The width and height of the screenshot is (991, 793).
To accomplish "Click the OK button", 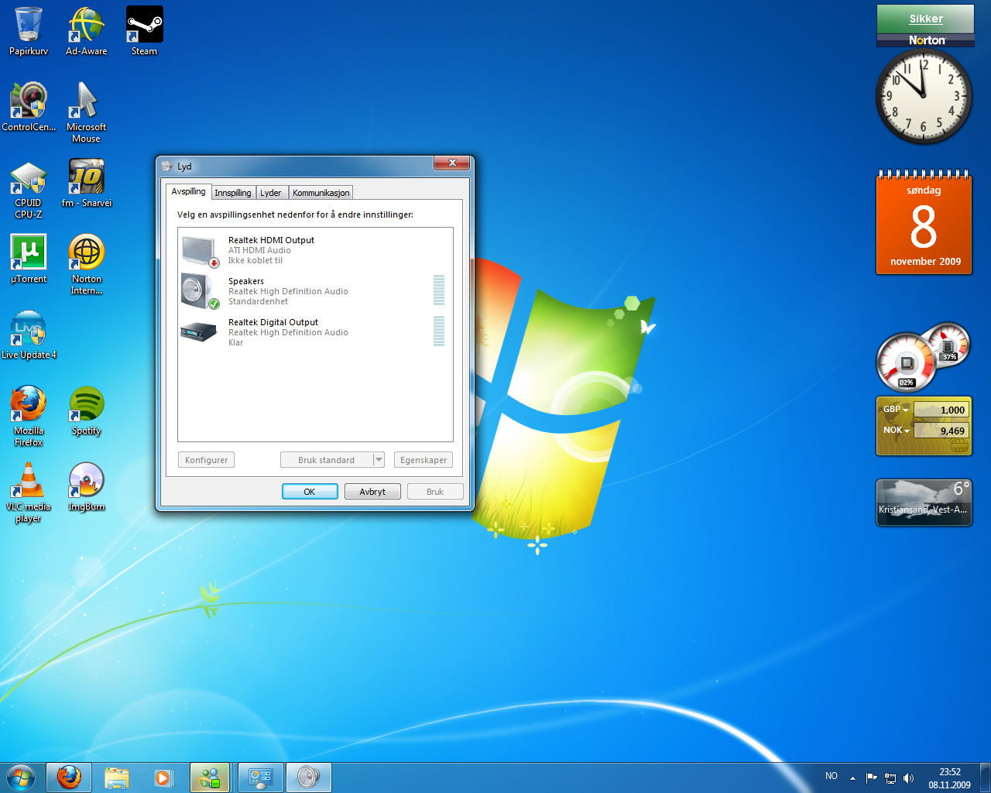I will coord(310,492).
